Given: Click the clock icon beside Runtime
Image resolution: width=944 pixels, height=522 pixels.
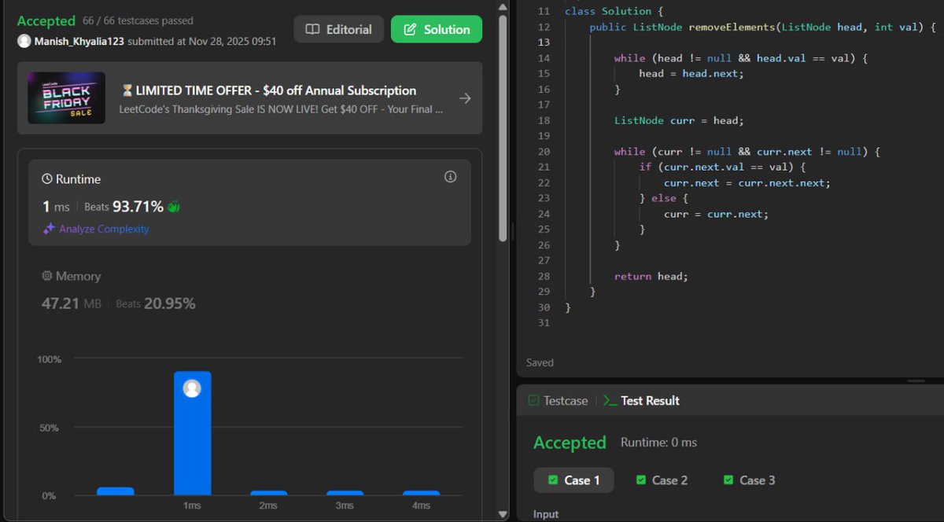Looking at the screenshot, I should pos(46,178).
